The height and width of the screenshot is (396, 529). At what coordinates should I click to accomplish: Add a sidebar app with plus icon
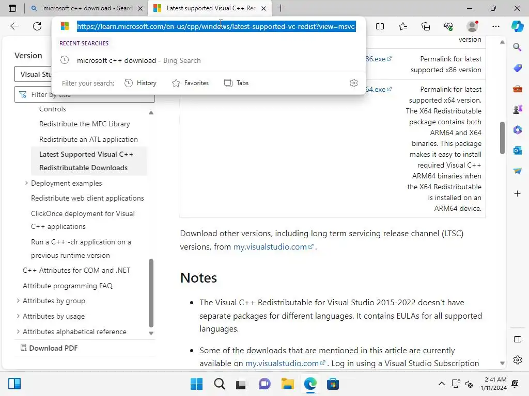tap(517, 194)
